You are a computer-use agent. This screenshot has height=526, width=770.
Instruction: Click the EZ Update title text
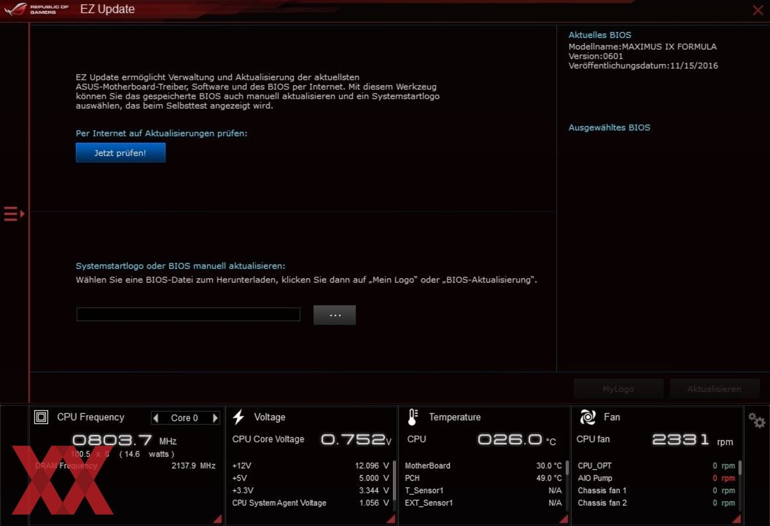tap(108, 9)
